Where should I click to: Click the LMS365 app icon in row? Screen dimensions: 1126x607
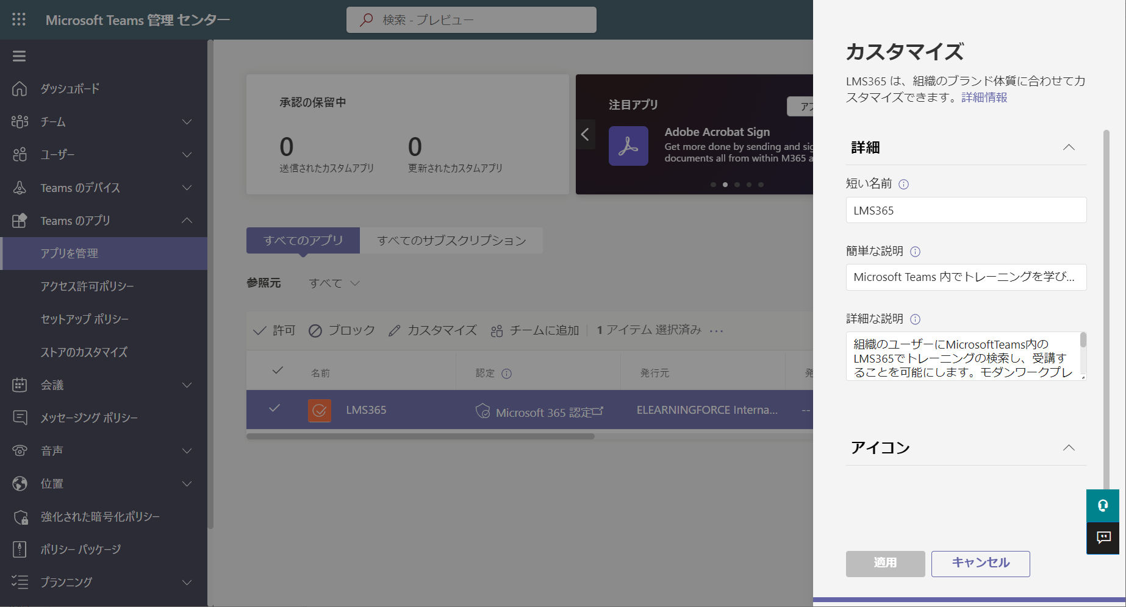pos(320,410)
